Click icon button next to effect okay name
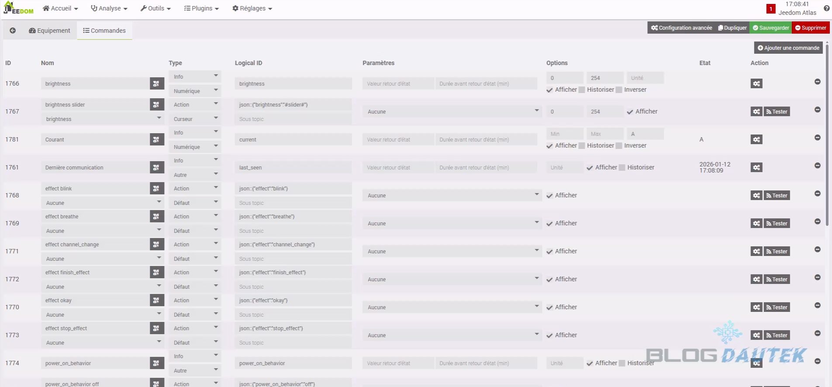This screenshot has width=832, height=387. point(157,300)
